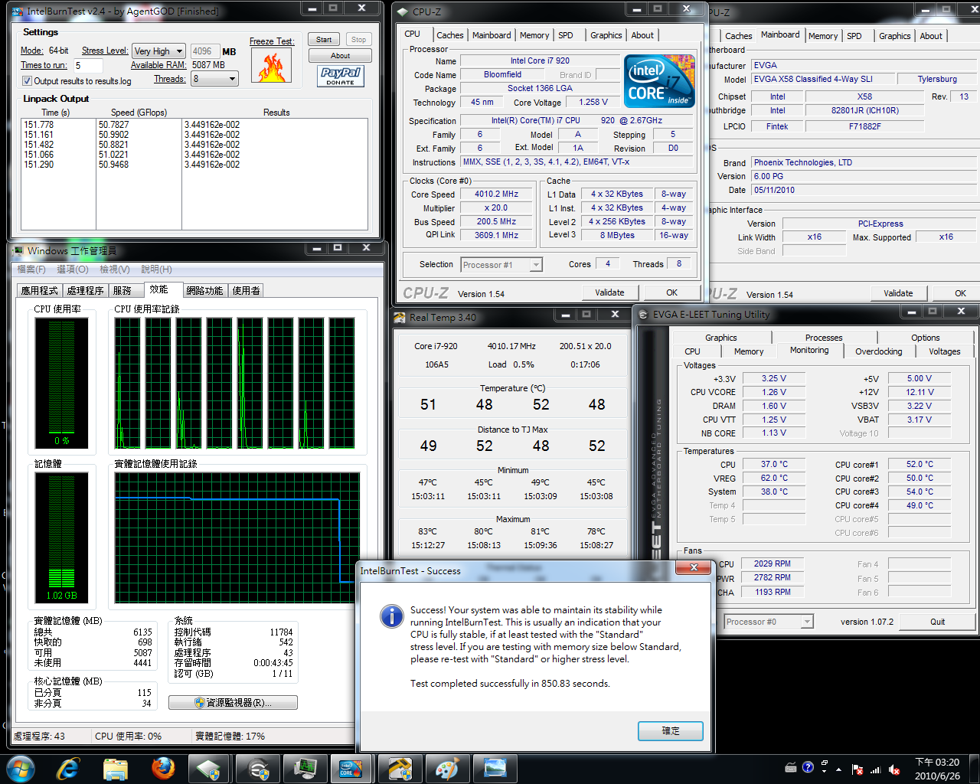980x784 pixels.
Task: Click the IntelBurnTest title bar icon
Action: tap(18, 11)
